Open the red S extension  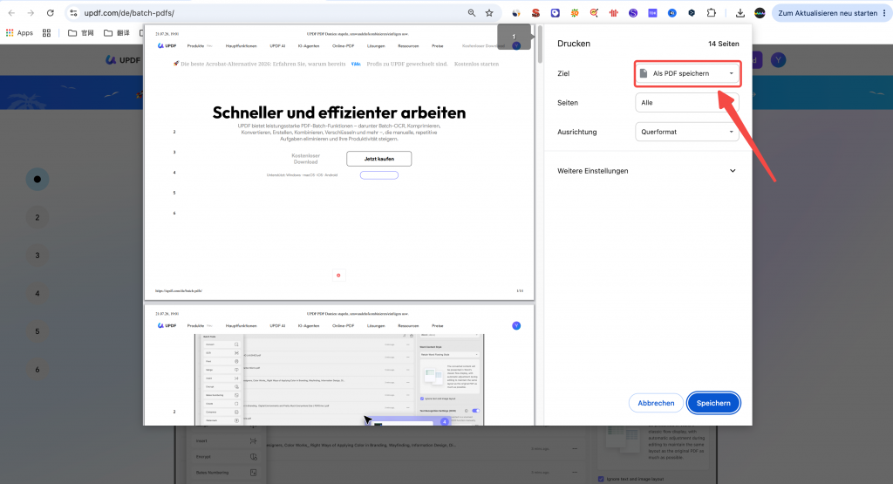tap(535, 12)
